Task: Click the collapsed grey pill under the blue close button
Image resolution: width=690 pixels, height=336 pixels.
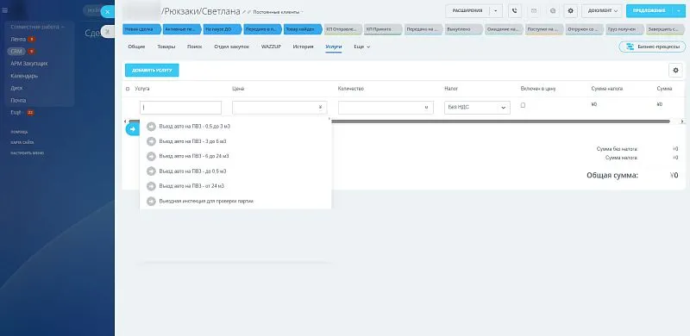Action: 107,31
